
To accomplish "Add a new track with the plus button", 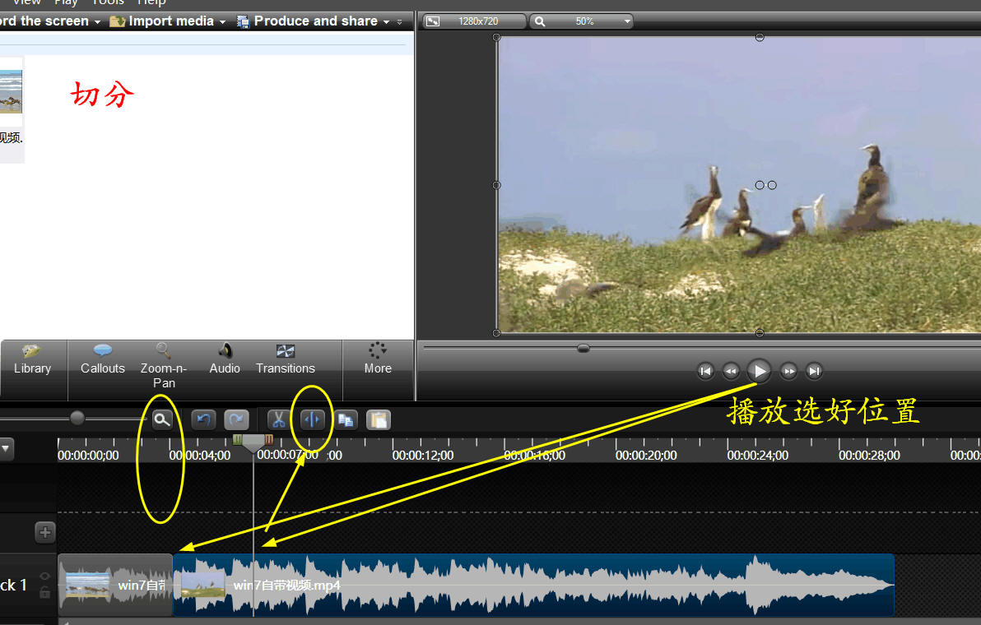I will [x=45, y=533].
